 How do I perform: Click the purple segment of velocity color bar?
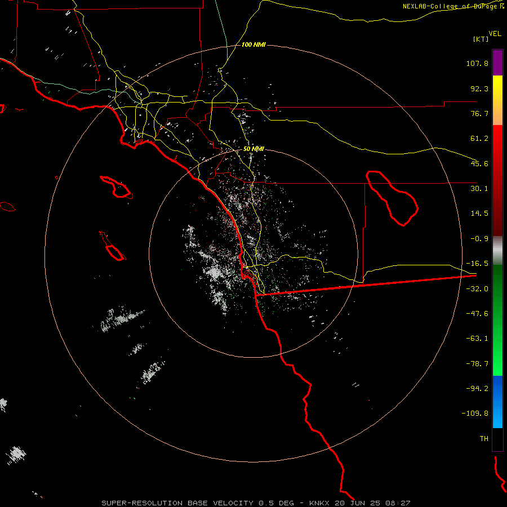497,63
